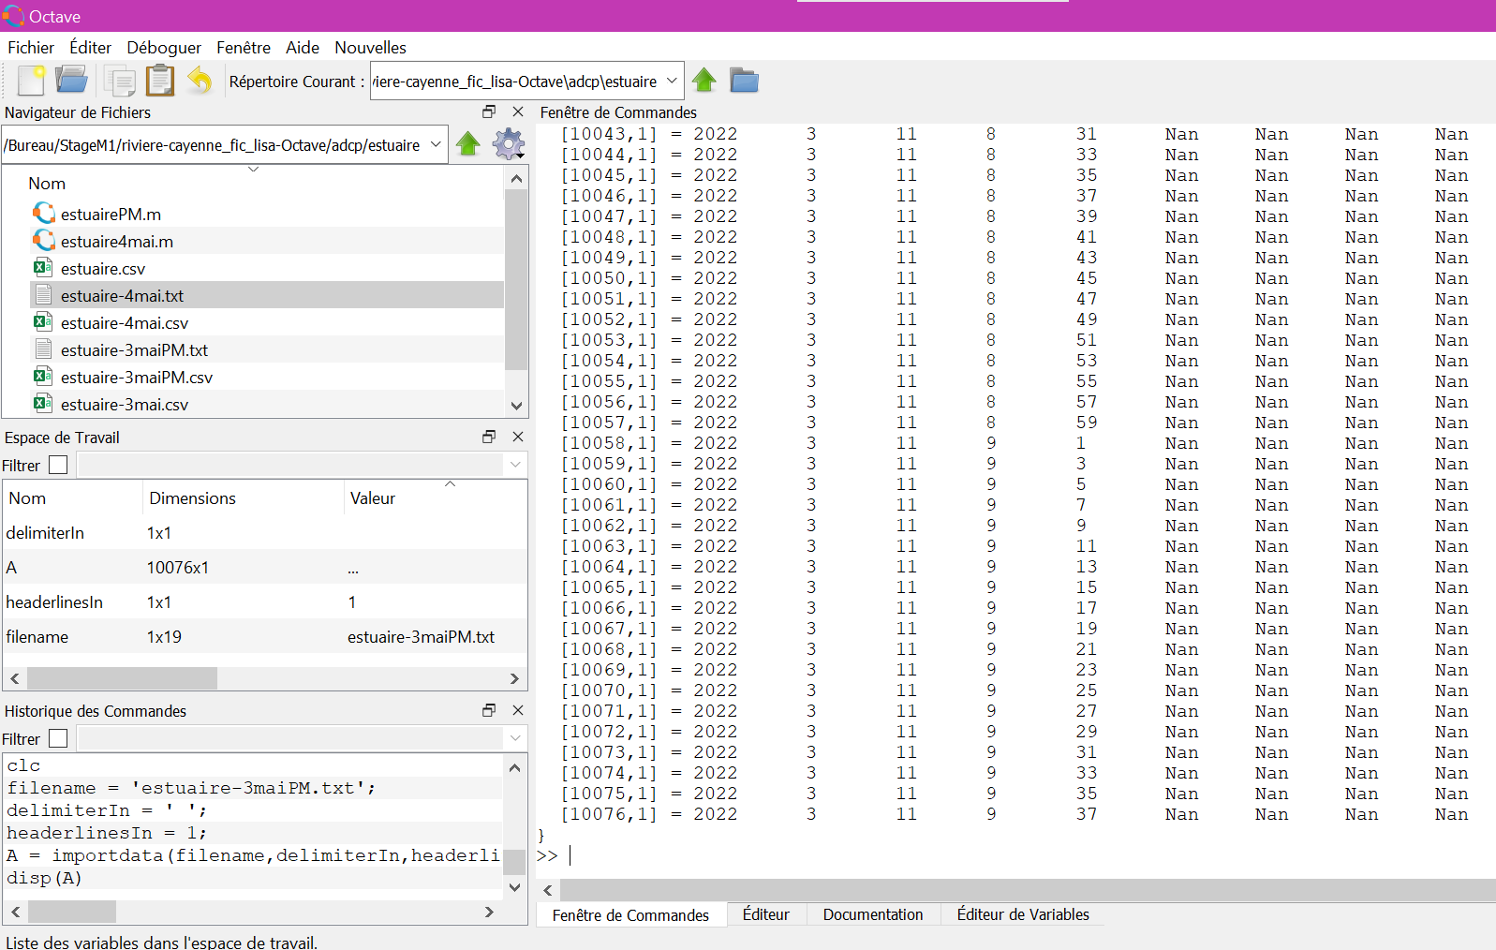Open file browser settings gear
The width and height of the screenshot is (1496, 950).
508,144
